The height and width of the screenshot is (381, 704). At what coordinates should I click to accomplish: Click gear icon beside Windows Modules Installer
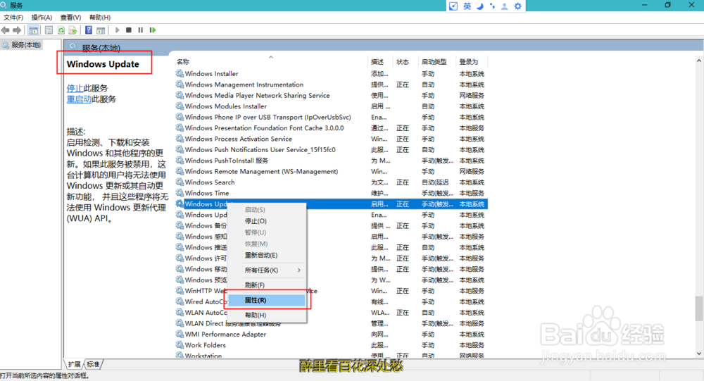[180, 106]
